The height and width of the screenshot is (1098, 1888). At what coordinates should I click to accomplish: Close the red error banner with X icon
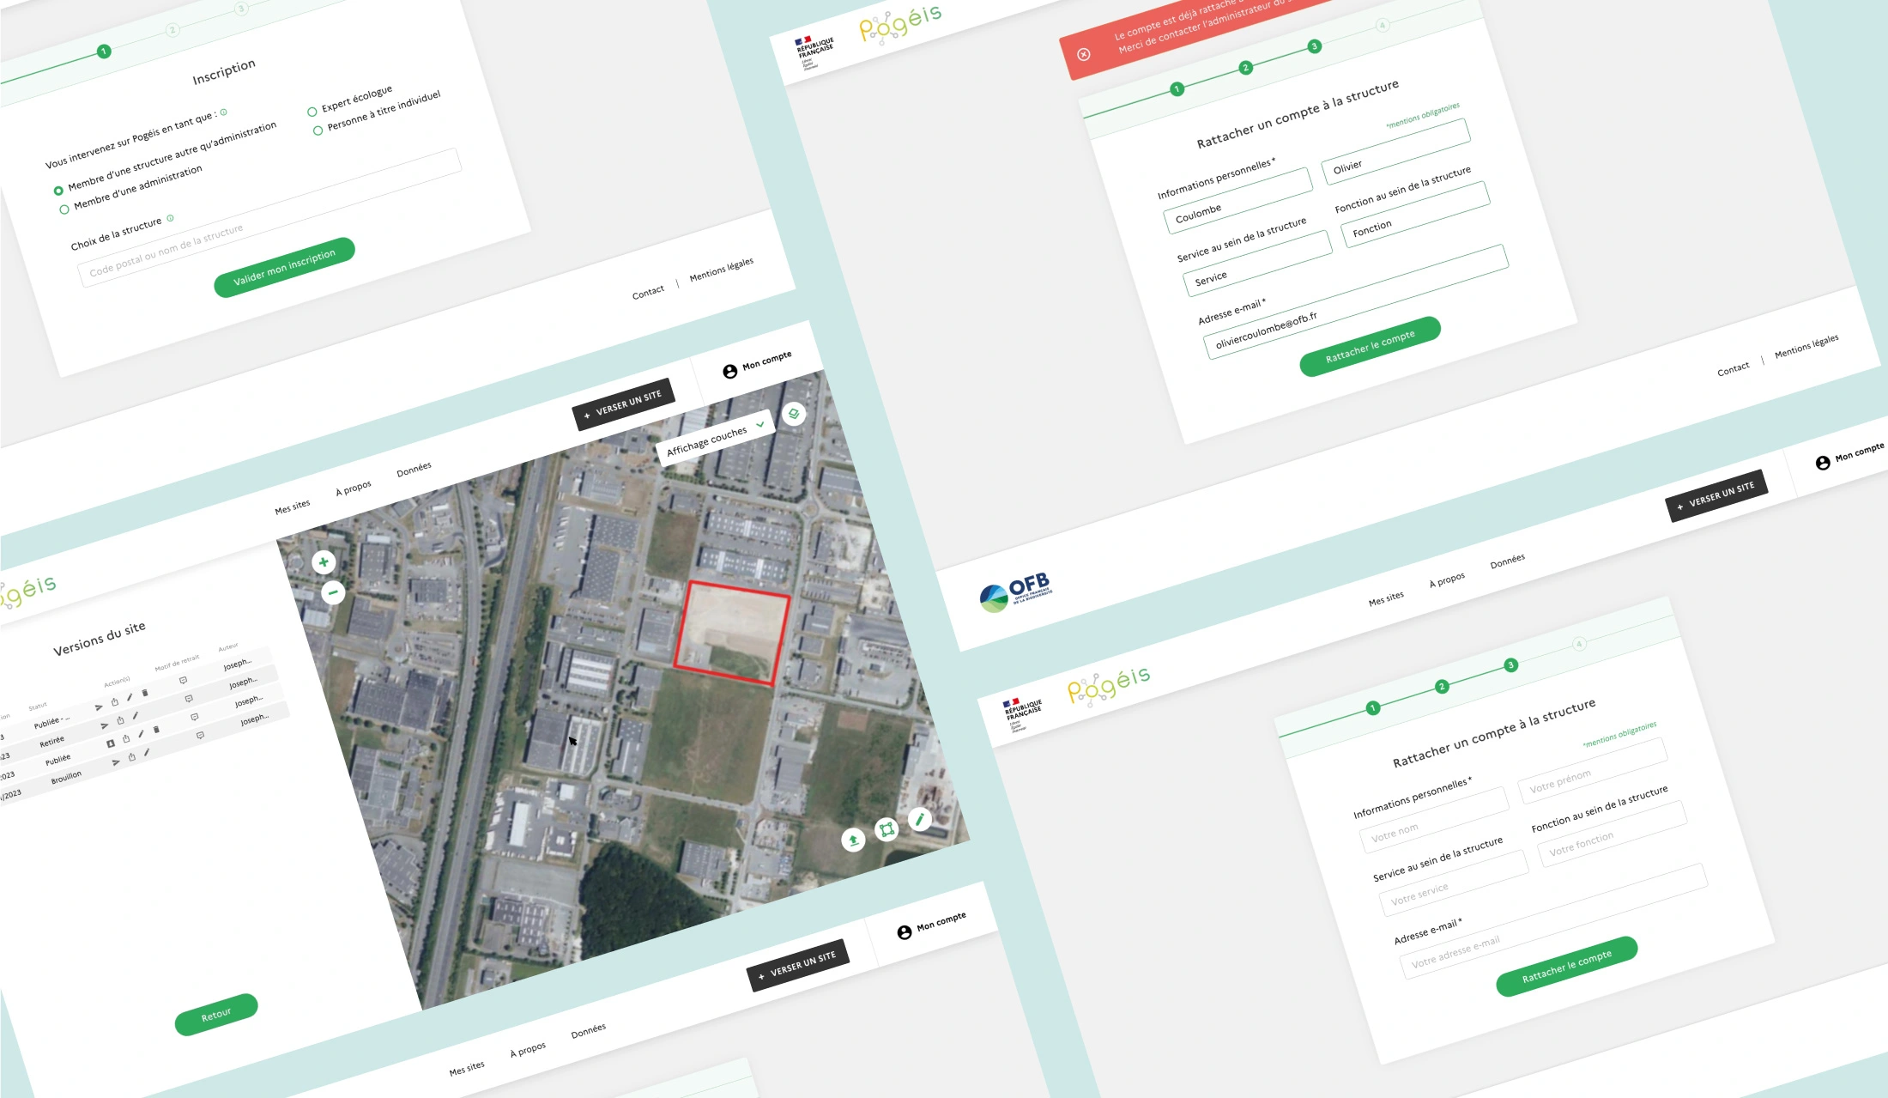[1084, 55]
